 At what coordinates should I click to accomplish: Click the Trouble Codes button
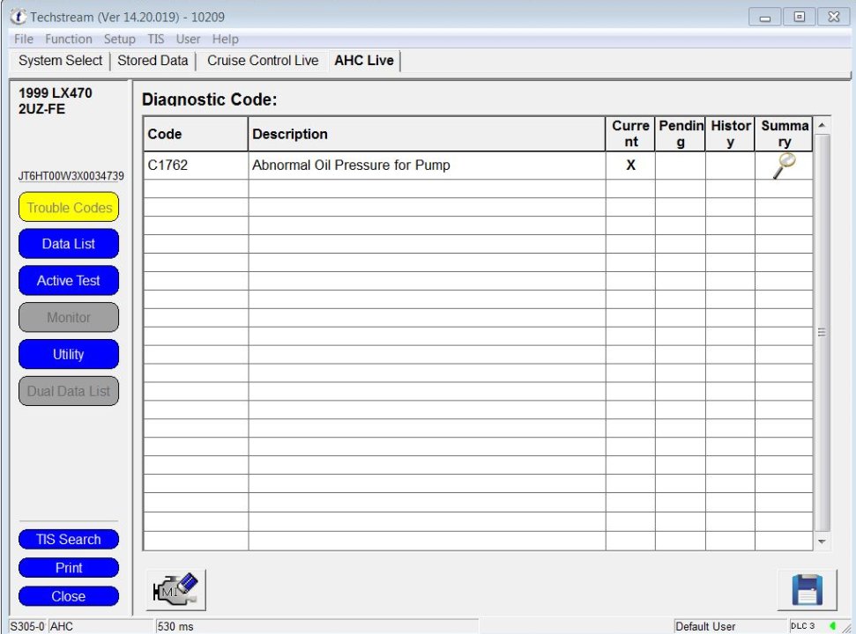[69, 207]
